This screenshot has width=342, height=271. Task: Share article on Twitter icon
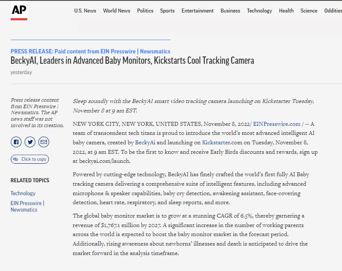[x=30, y=142]
